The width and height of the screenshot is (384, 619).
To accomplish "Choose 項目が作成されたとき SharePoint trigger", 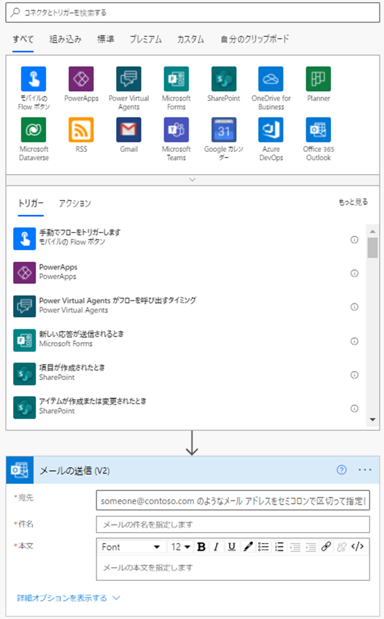I will coord(186,373).
